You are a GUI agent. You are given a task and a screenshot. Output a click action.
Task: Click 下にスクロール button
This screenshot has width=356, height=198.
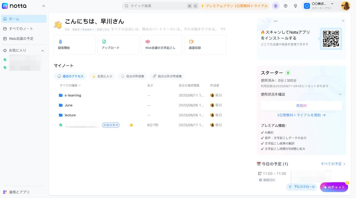click(x=301, y=187)
